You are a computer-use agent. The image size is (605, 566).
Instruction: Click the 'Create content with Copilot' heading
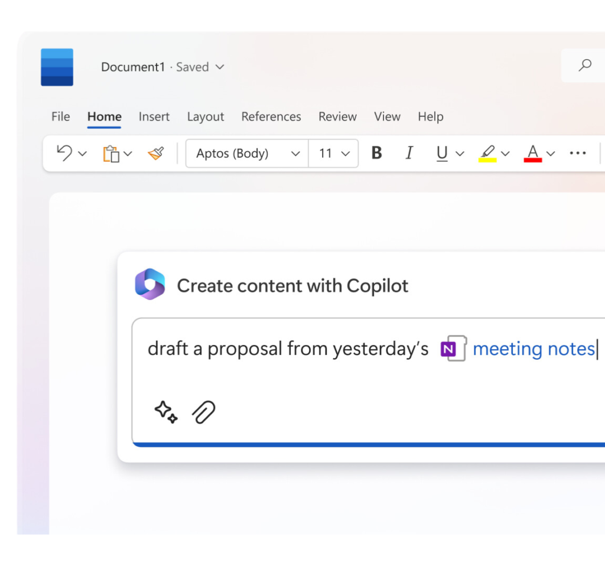[x=292, y=286]
